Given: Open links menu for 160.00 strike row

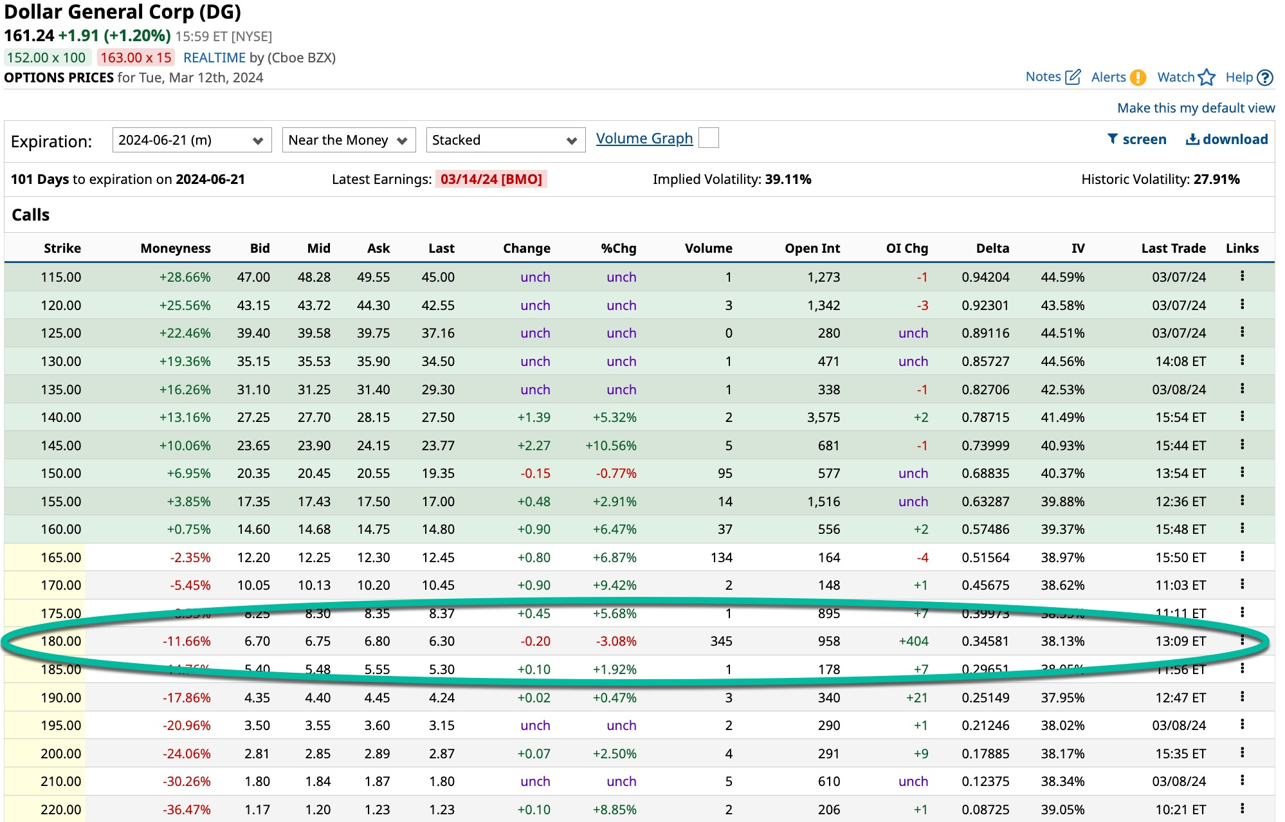Looking at the screenshot, I should pos(1242,528).
